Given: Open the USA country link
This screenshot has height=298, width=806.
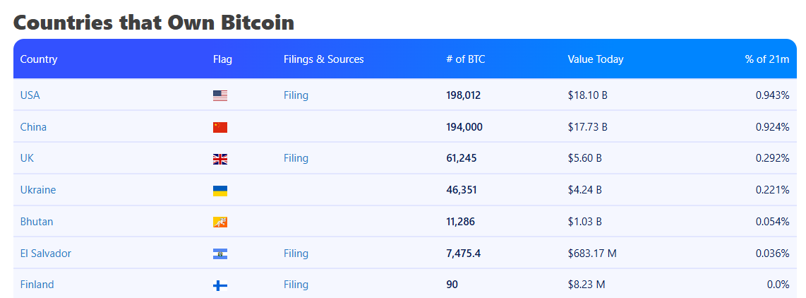Looking at the screenshot, I should [x=30, y=95].
